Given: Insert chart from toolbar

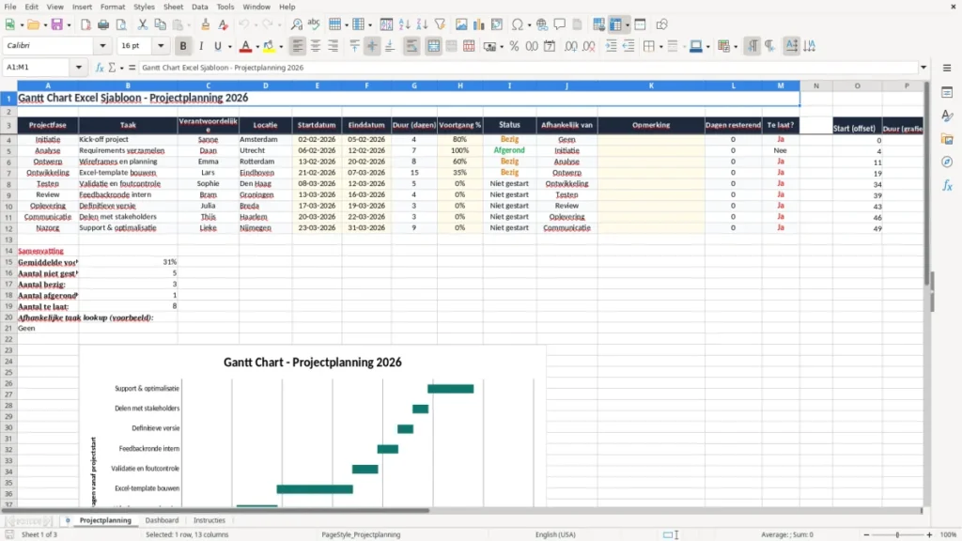Looking at the screenshot, I should (479, 24).
